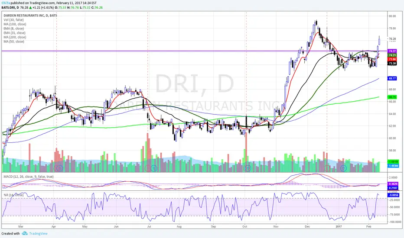This screenshot has width=404, height=238.
Task: Click the Jul label on time axis
Action: [149, 227]
